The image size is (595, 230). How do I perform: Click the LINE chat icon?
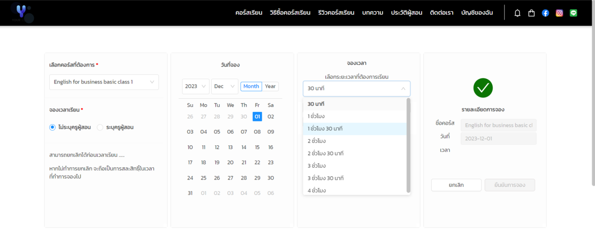[573, 13]
